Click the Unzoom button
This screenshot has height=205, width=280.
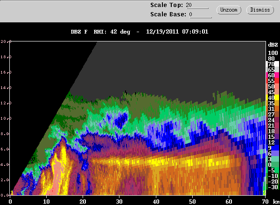(x=229, y=10)
